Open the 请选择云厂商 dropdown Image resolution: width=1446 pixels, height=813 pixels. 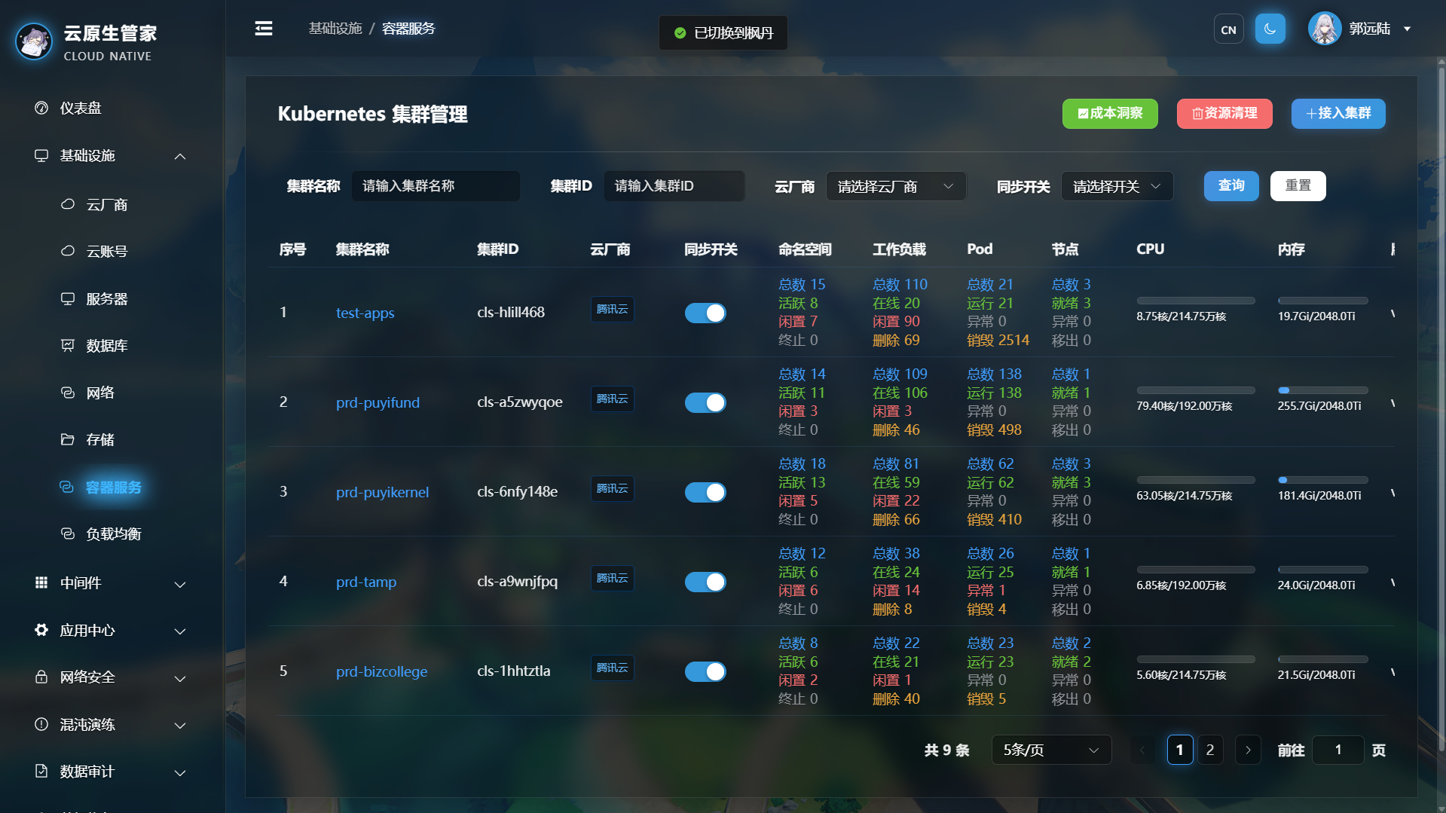pos(896,186)
